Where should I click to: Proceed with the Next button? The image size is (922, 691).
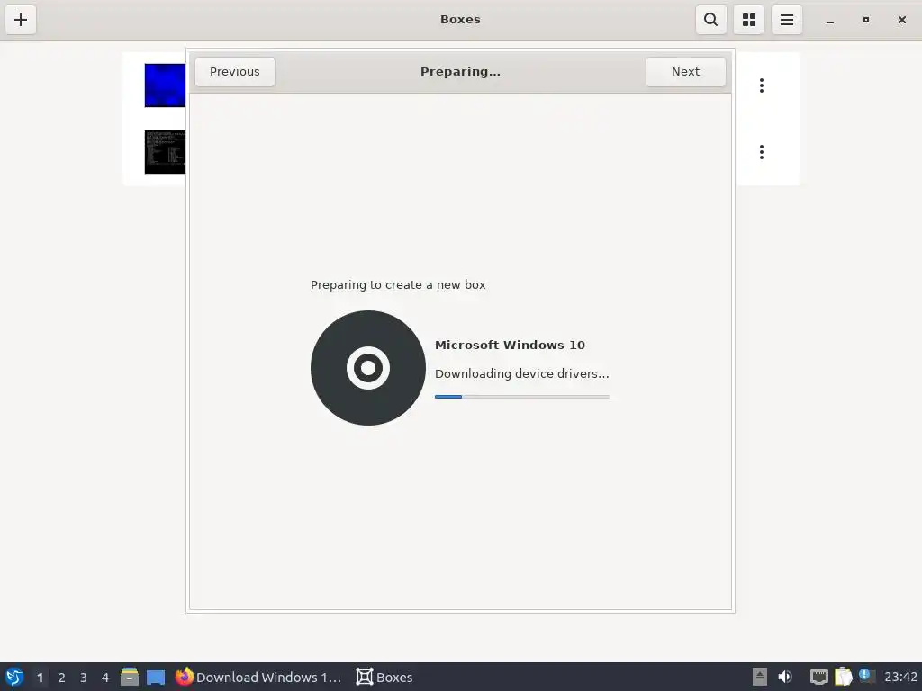pyautogui.click(x=685, y=72)
